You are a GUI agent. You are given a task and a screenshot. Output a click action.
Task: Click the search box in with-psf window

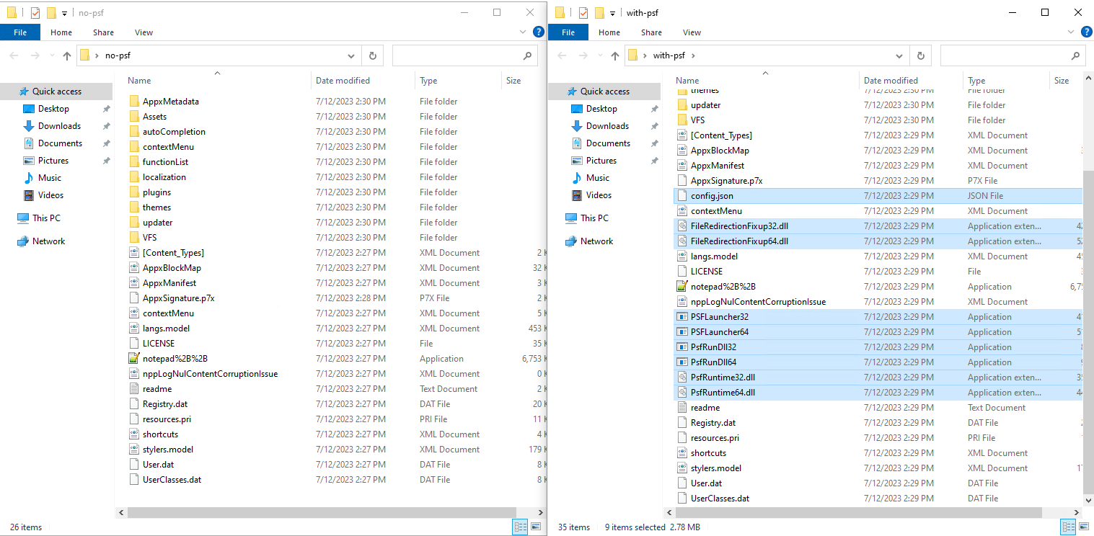1013,55
